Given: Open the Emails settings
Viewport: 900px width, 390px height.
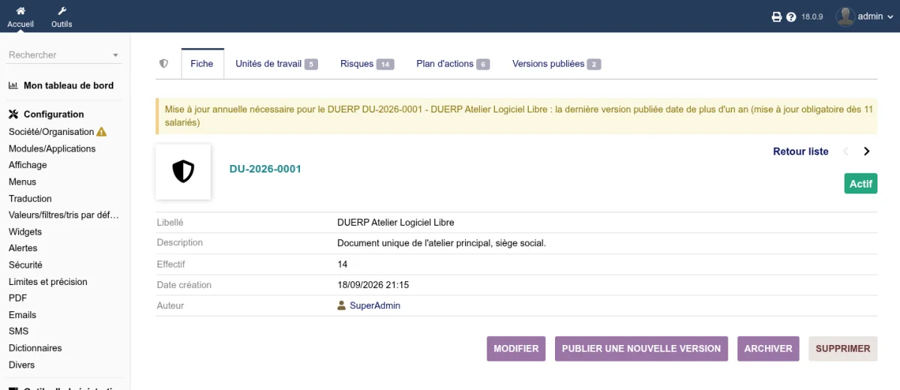Looking at the screenshot, I should (22, 315).
